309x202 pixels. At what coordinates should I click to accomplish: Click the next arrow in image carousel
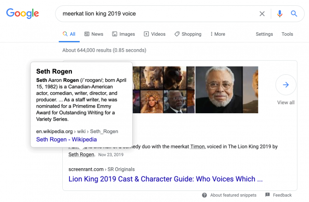(285, 85)
